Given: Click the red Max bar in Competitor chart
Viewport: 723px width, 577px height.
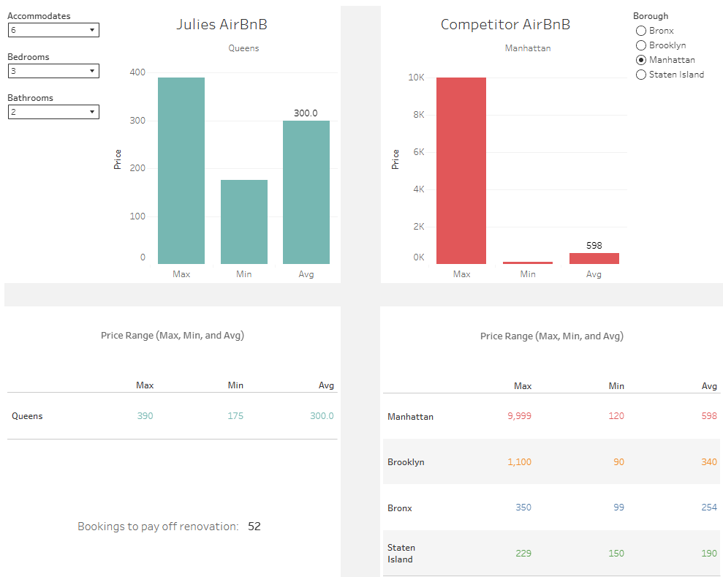Looking at the screenshot, I should pos(461,170).
